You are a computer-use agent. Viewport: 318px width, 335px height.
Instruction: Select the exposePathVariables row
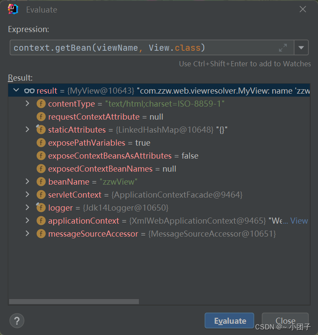[x=99, y=143]
